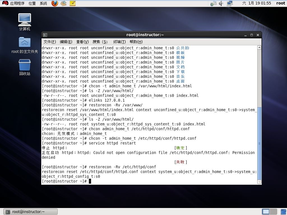Select the Trash desktop icon
This screenshot has width=287, height=215.
pyautogui.click(x=25, y=67)
